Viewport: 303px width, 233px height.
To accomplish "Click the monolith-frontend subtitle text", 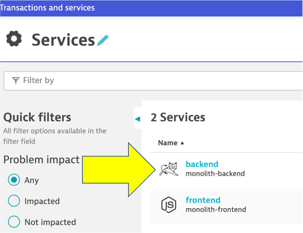I will 216,210.
